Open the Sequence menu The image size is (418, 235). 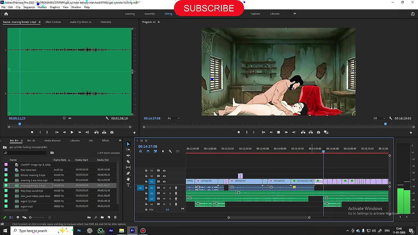pos(29,7)
